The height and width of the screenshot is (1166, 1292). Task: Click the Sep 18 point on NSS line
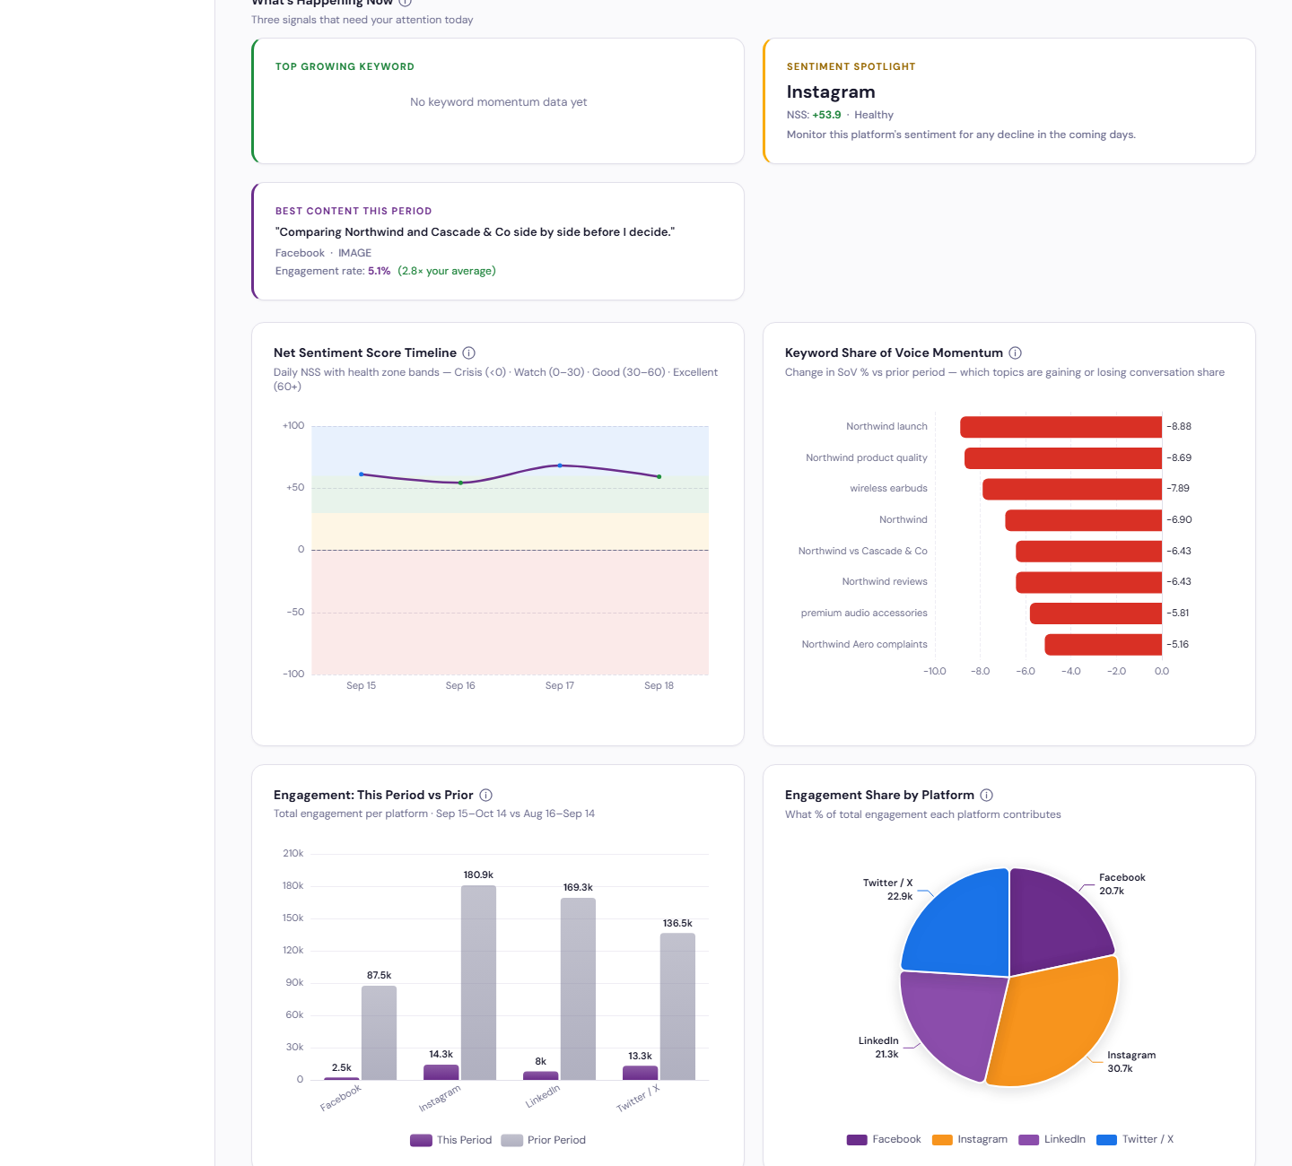click(659, 477)
